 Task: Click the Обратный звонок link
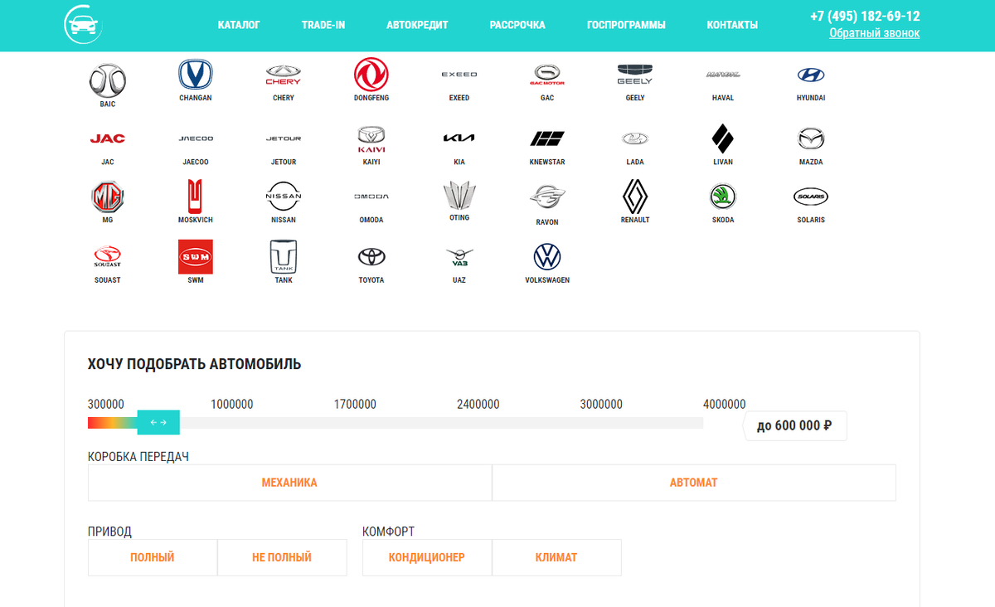(874, 33)
